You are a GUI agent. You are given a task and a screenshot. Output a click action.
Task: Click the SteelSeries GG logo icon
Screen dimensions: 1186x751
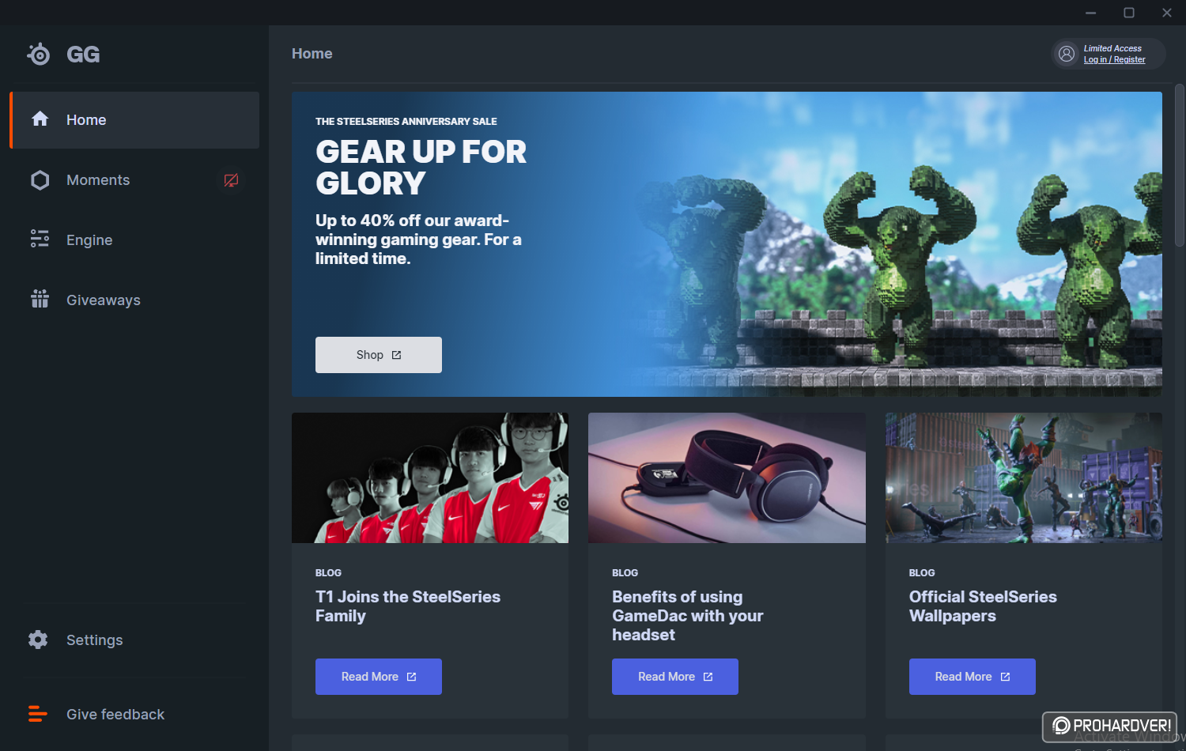pos(39,54)
